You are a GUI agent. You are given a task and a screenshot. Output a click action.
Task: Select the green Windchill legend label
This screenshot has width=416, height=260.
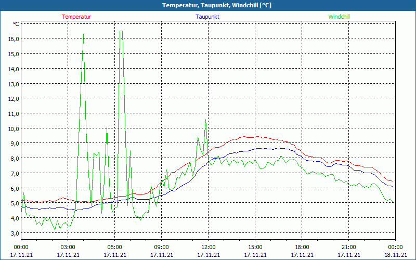pos(339,17)
